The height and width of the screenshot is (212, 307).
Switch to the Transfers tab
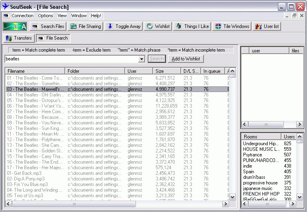(19, 38)
